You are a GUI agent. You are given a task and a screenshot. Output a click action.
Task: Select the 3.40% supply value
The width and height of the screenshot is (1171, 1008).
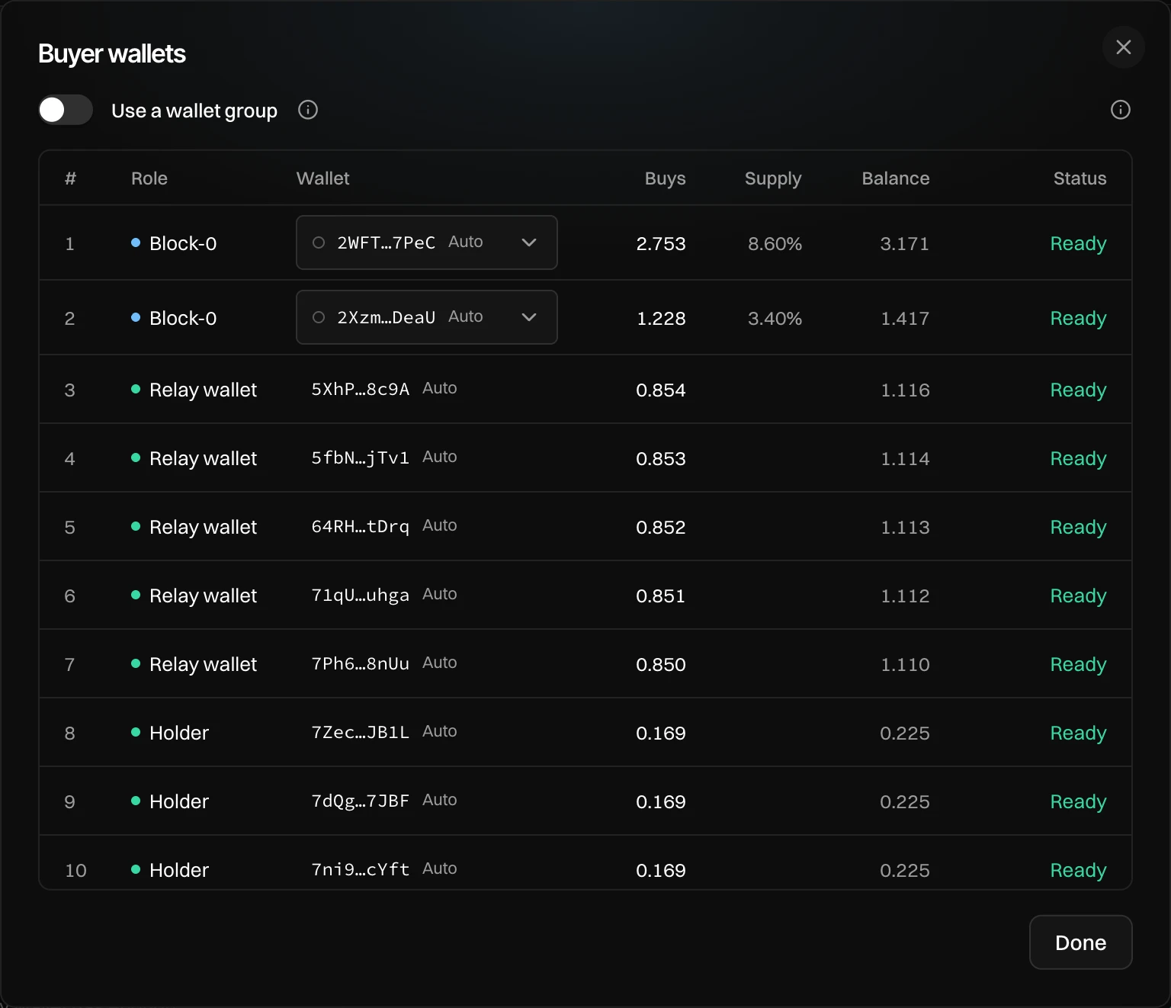[x=775, y=319]
